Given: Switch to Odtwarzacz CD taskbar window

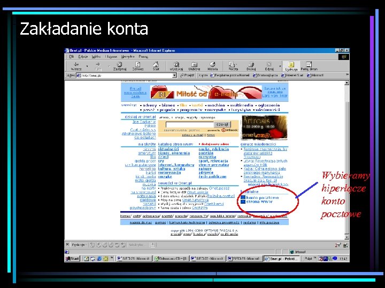Looking at the screenshot, I should coord(171,258).
